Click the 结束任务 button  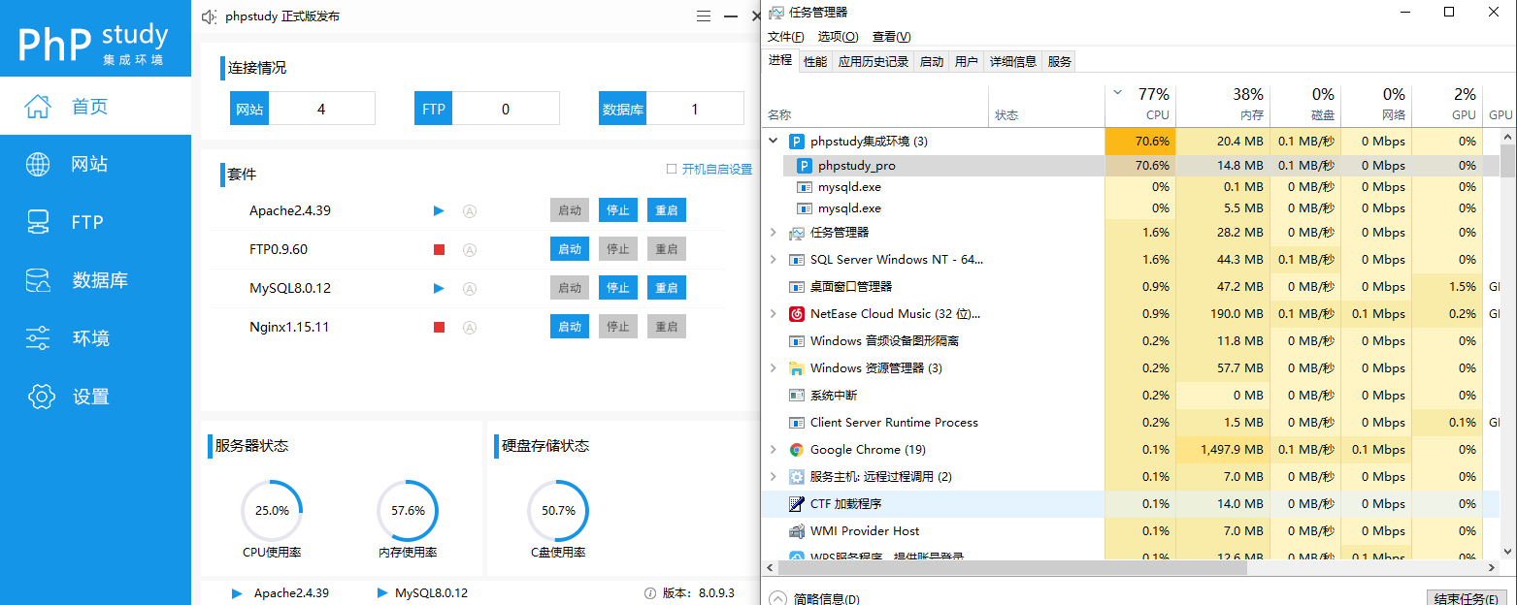1466,597
